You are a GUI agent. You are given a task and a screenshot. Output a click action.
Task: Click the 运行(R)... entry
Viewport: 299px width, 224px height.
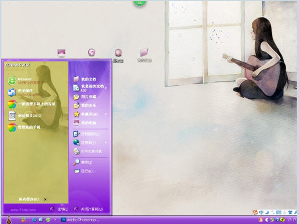click(85, 171)
